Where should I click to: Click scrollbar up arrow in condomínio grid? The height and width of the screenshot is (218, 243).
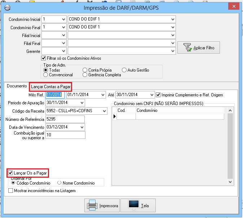click(230, 110)
